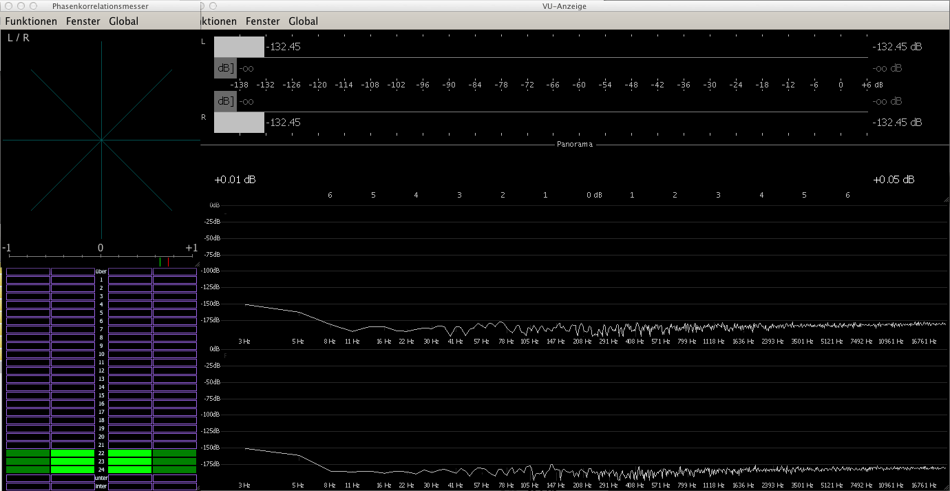The image size is (950, 491).
Task: Click bit meter row label 23
Action: coord(101,461)
